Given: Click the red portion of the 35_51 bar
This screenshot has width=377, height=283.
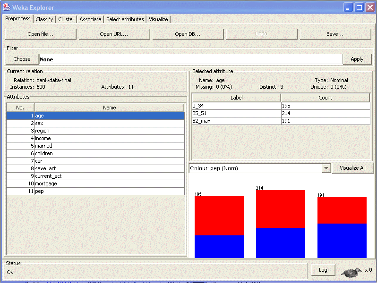Looking at the screenshot, I should pyautogui.click(x=281, y=209).
